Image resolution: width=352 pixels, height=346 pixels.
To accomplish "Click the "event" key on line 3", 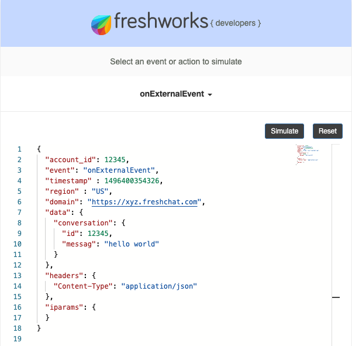I will coord(60,170).
